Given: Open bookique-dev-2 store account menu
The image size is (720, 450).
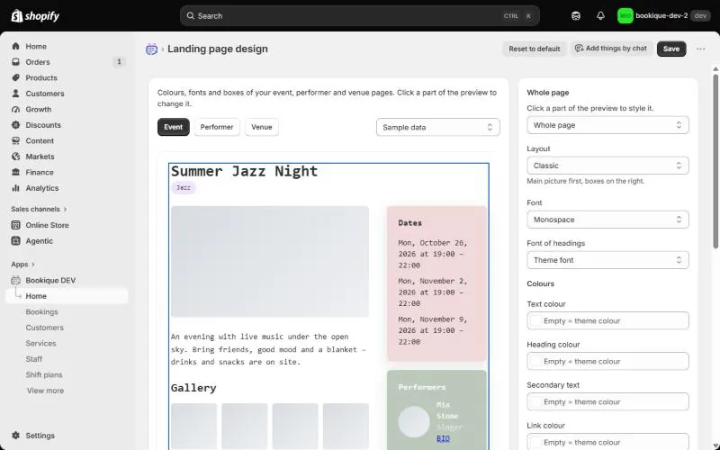Looking at the screenshot, I should [x=663, y=16].
